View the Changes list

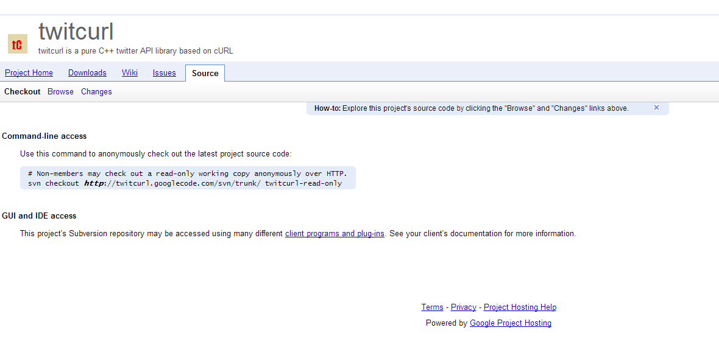click(x=96, y=92)
